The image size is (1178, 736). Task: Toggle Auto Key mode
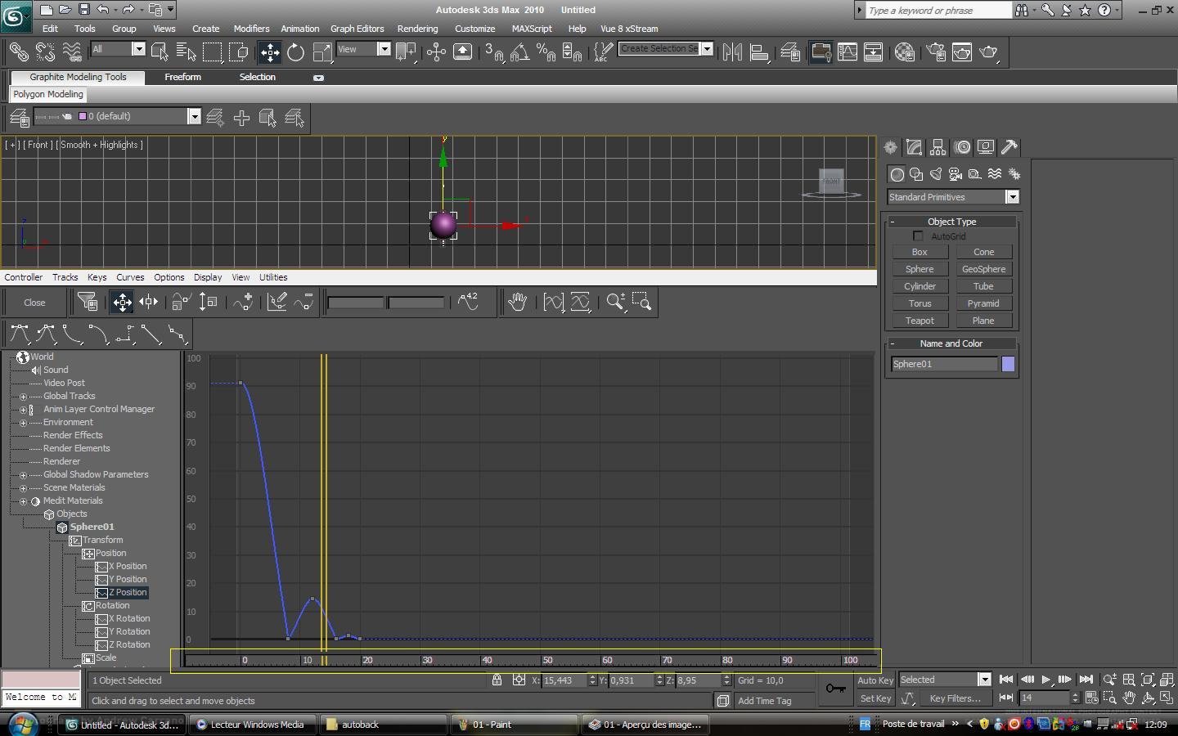coord(875,680)
